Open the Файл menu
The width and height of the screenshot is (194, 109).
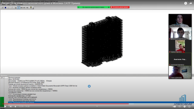coord(4,5)
